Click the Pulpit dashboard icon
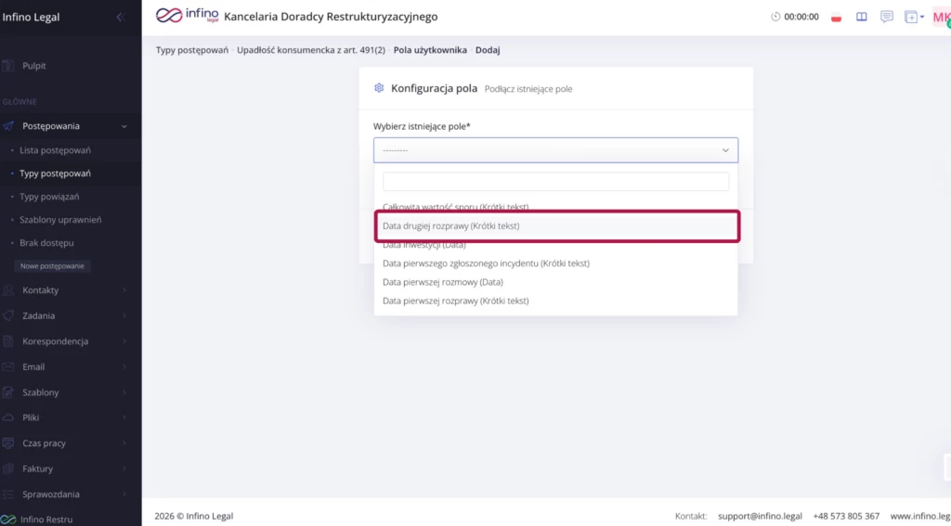 pyautogui.click(x=7, y=66)
